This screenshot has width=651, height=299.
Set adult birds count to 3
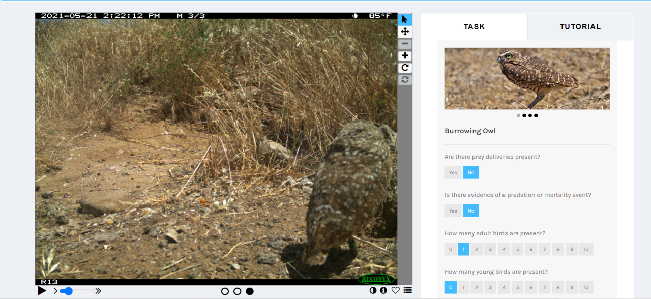click(490, 249)
